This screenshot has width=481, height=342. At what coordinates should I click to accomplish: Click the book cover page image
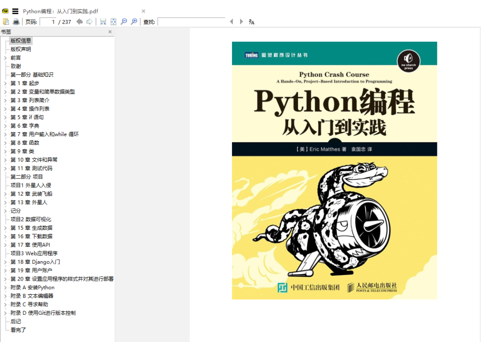tap(334, 171)
